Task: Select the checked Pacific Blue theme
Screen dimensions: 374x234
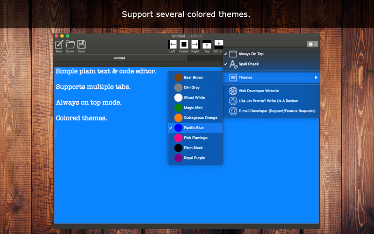Action: pos(195,128)
